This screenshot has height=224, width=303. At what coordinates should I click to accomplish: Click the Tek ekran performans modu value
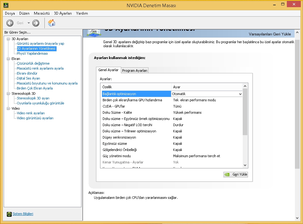[x=195, y=100]
